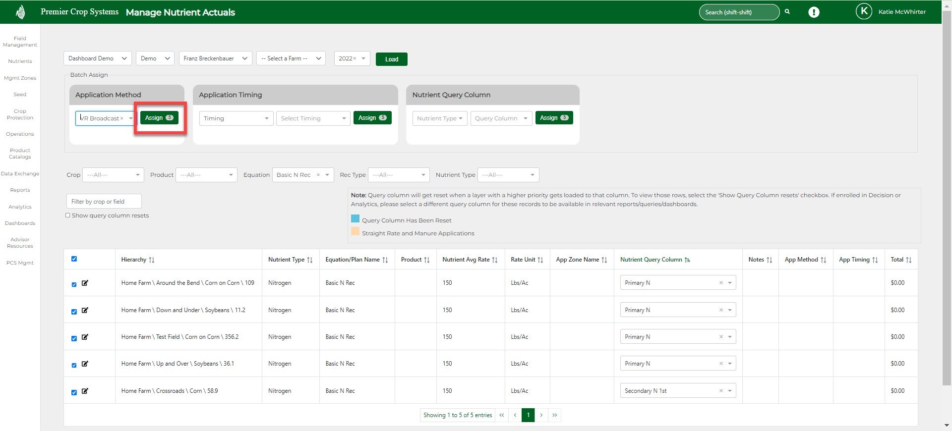Viewport: 952px width, 431px height.
Task: Open the Select a Farm dropdown
Action: click(x=291, y=58)
